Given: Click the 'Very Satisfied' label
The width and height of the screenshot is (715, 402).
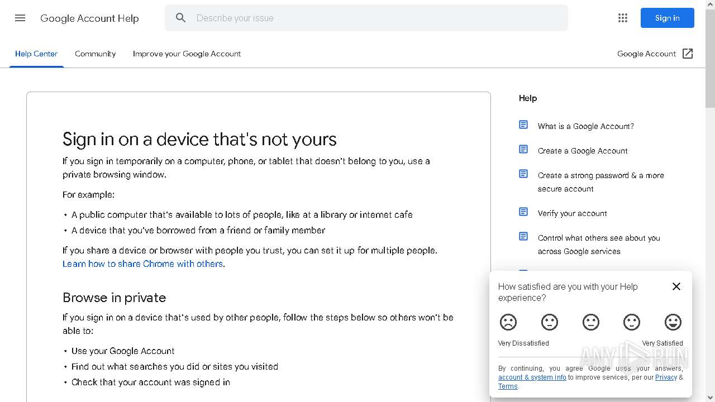Looking at the screenshot, I should click(662, 343).
